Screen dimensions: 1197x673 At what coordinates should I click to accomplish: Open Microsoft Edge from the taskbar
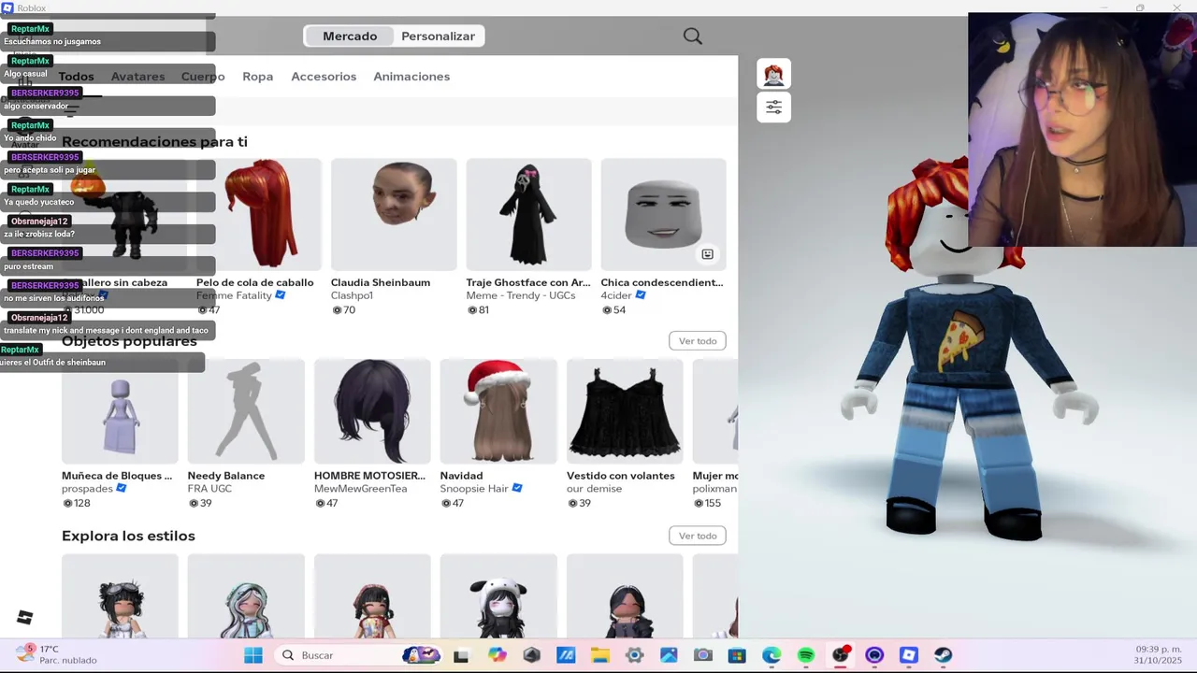click(x=772, y=655)
